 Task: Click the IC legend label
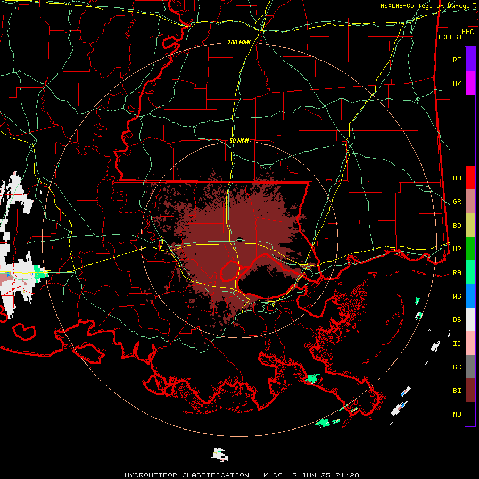pos(457,344)
